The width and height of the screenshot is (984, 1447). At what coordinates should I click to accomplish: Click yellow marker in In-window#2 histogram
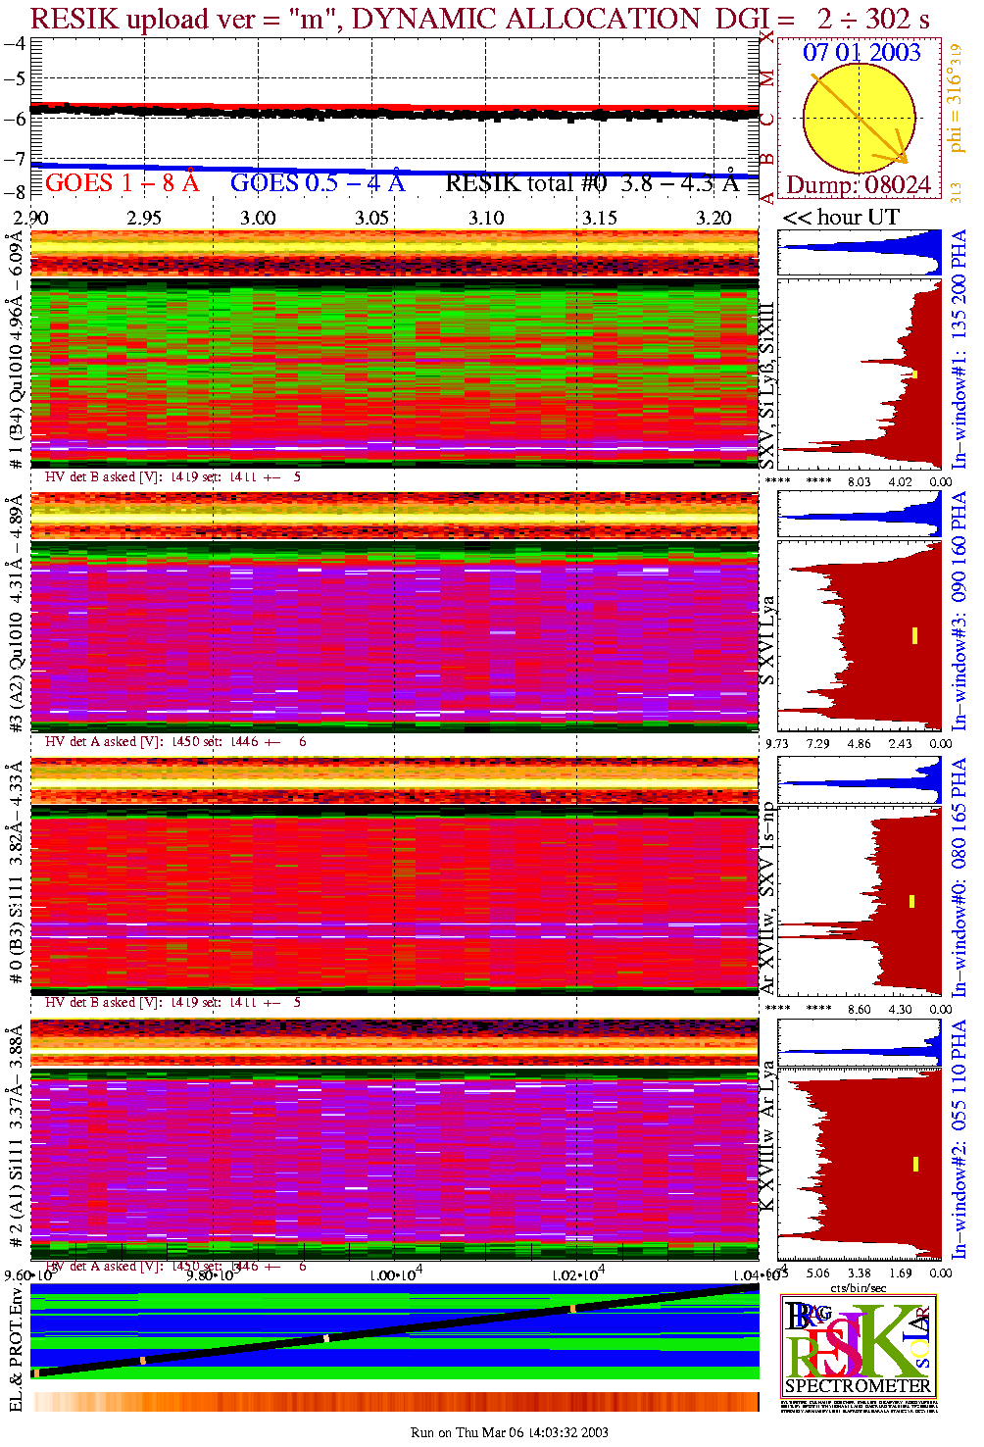click(915, 1164)
